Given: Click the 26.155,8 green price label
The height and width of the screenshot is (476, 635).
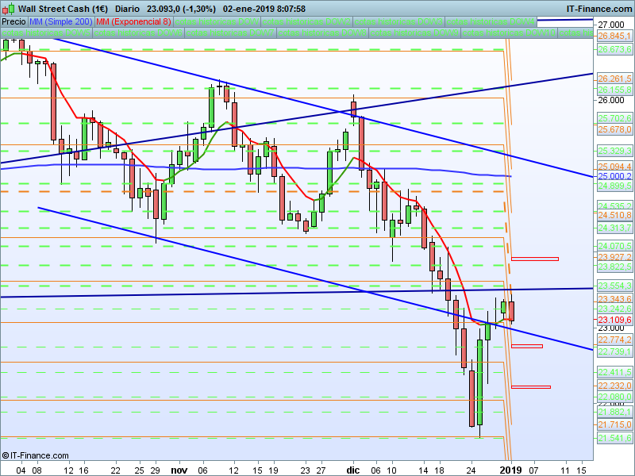Looking at the screenshot, I should point(614,90).
